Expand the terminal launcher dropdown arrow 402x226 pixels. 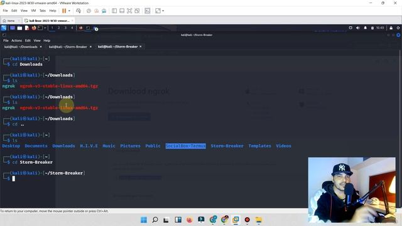45,28
